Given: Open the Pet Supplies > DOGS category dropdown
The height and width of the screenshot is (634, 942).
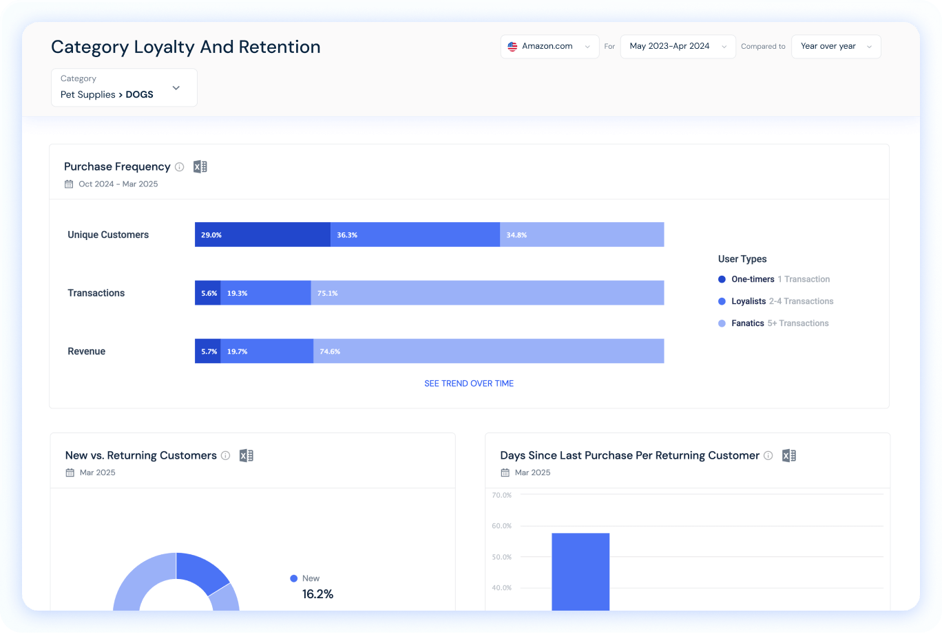Looking at the screenshot, I should (x=176, y=88).
